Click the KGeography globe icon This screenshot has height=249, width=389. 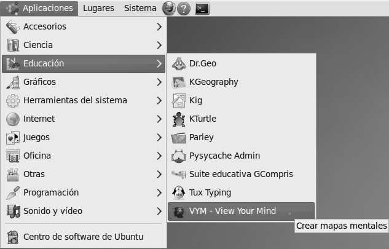(178, 82)
